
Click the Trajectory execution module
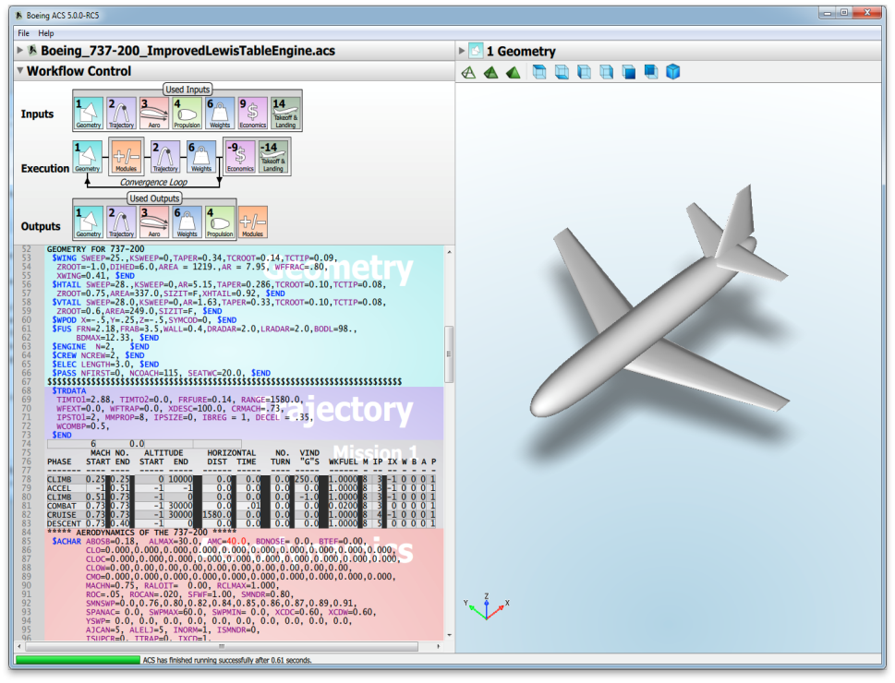(165, 157)
